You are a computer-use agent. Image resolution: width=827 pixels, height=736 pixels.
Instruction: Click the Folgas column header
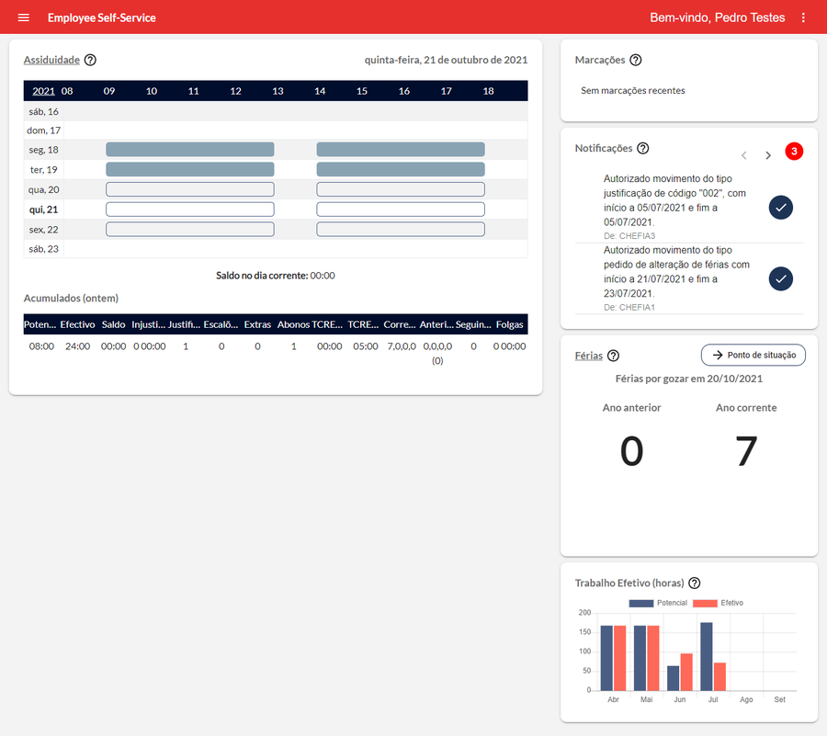(509, 324)
